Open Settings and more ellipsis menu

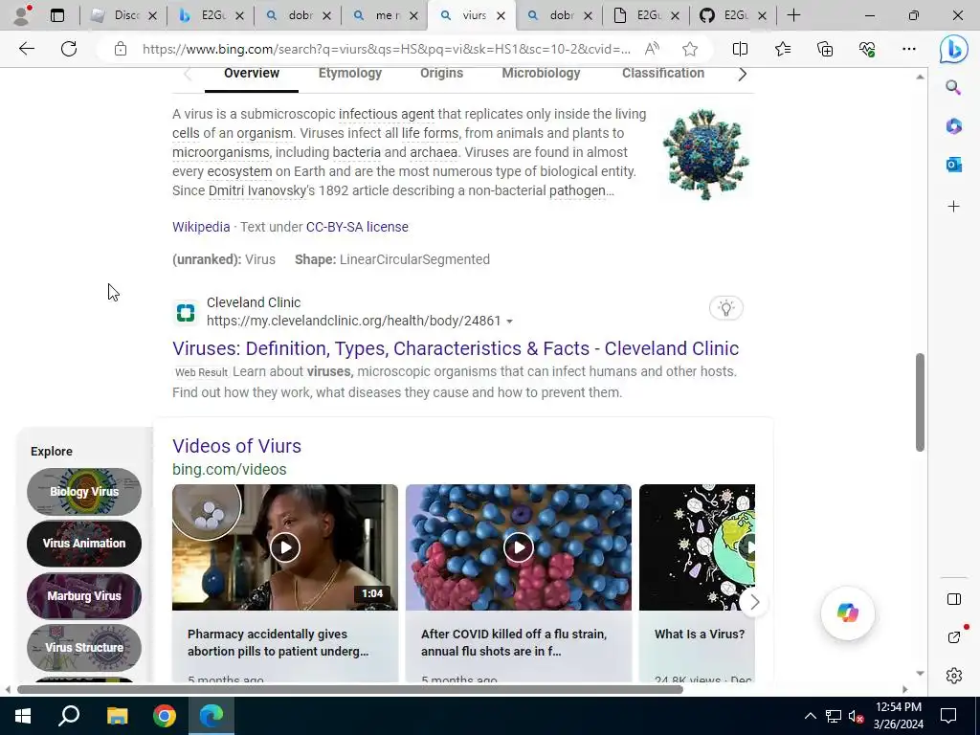[909, 49]
